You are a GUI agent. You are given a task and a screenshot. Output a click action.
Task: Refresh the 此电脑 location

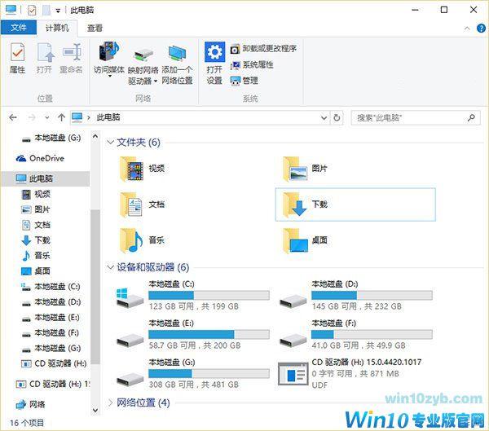click(337, 118)
